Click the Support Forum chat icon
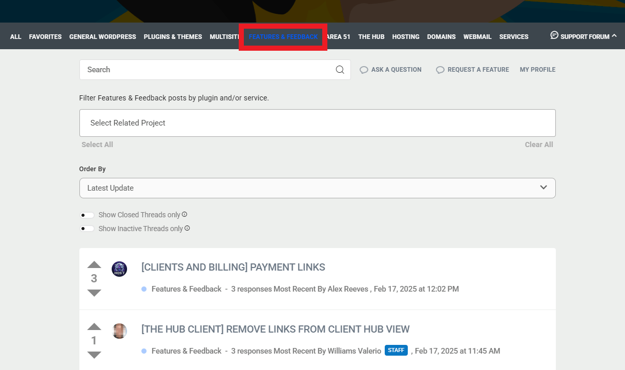Viewport: 625px width, 370px height. click(554, 35)
